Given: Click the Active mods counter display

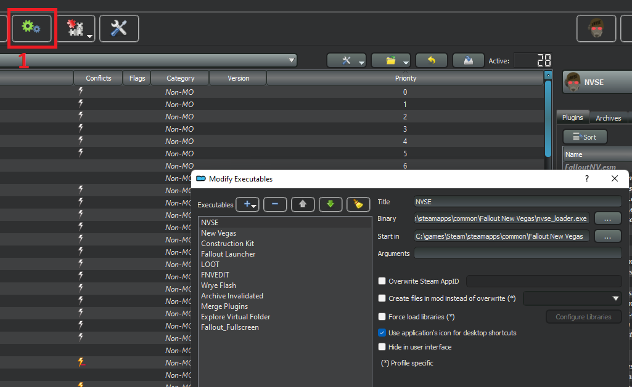Looking at the screenshot, I should click(x=533, y=61).
